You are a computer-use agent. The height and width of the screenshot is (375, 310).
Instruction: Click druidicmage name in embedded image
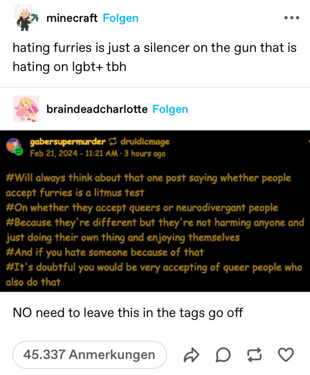click(x=145, y=142)
